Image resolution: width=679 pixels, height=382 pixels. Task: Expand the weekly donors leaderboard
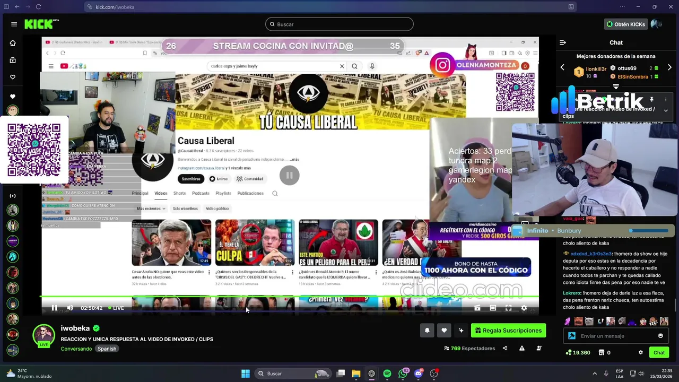pos(616,86)
